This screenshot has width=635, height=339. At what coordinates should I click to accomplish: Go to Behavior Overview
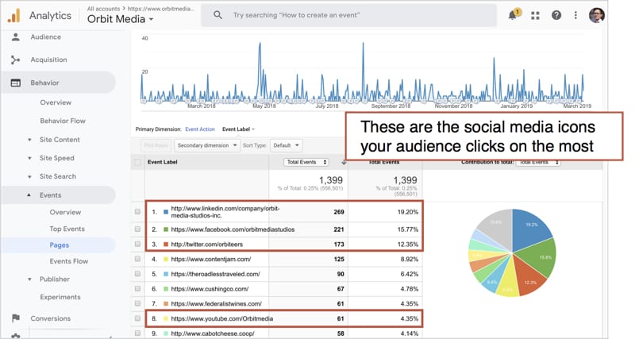[56, 102]
